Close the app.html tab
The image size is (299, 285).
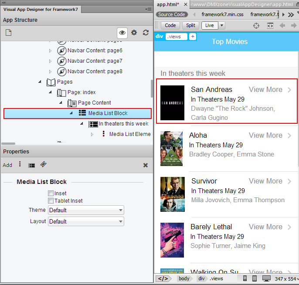185,4
